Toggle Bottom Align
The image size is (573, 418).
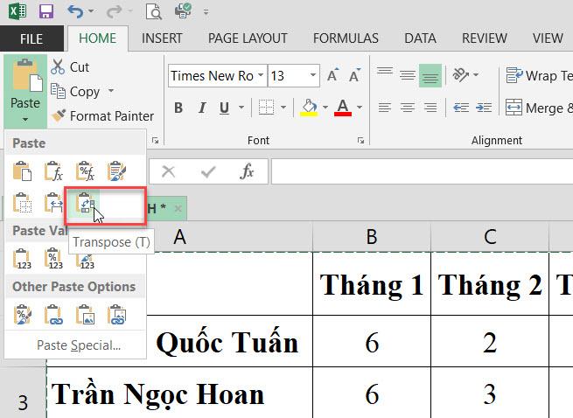[430, 75]
